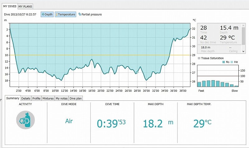Click the tallest tissue saturation bar
Viewport: 249px width, 148px height.
pyautogui.click(x=213, y=83)
